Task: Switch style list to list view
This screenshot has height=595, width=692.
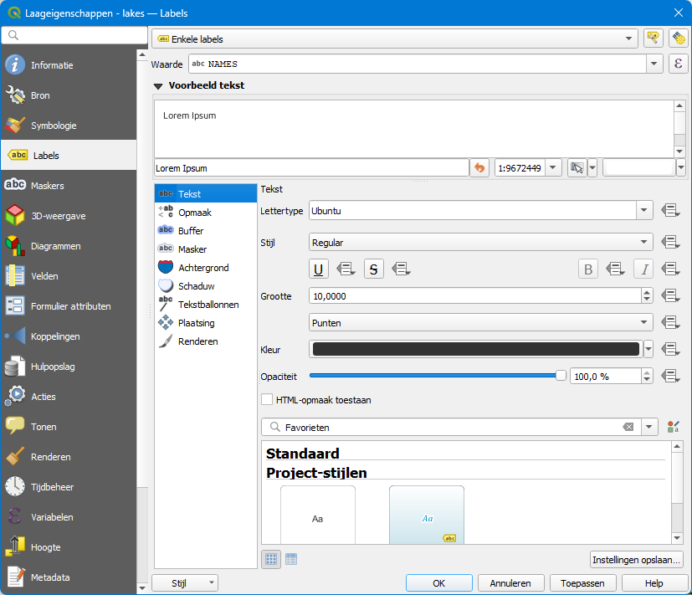Action: point(291,559)
